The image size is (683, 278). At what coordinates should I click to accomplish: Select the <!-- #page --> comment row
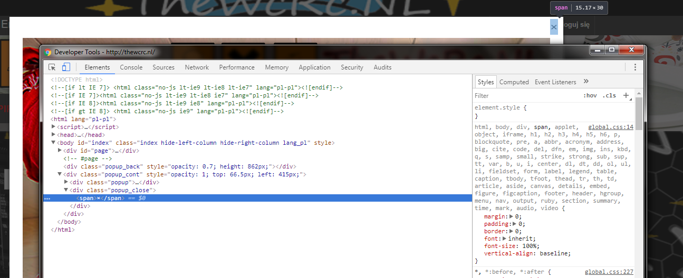coord(257,158)
